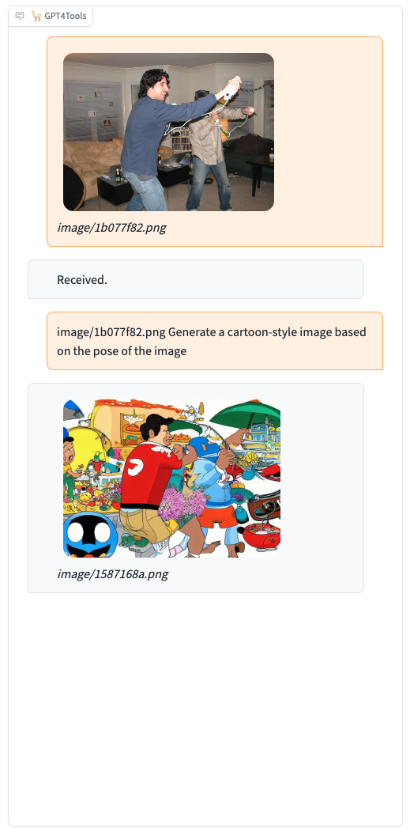Open the generated cartoon image
The width and height of the screenshot is (410, 836).
tap(171, 479)
